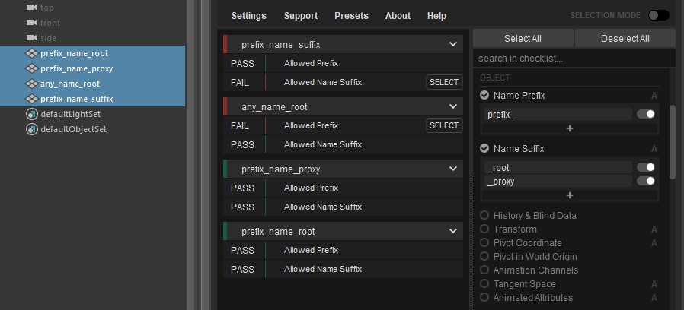684x310 pixels.
Task: Toggle the SELECTION MODE switch
Action: 658,16
